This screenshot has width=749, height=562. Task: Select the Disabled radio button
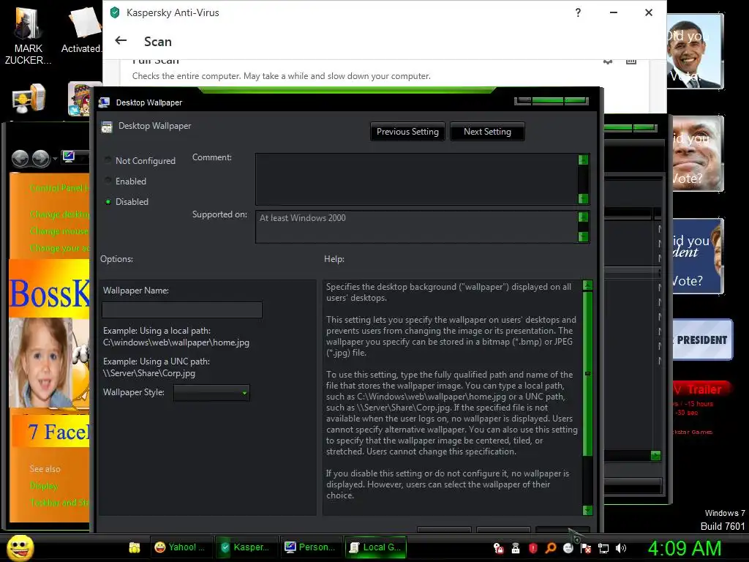[x=108, y=202]
